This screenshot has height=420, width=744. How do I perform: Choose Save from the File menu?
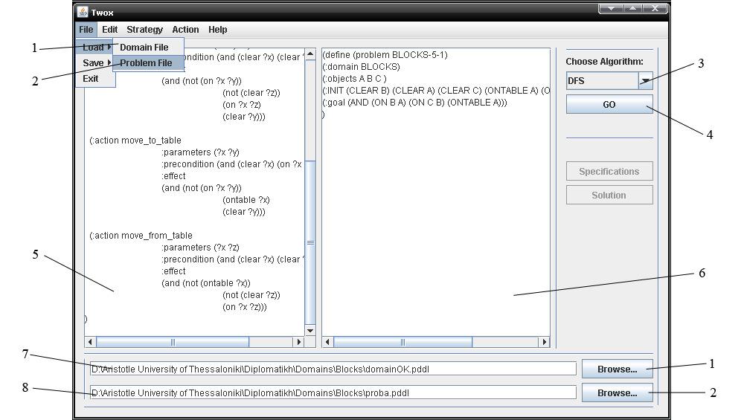point(95,63)
